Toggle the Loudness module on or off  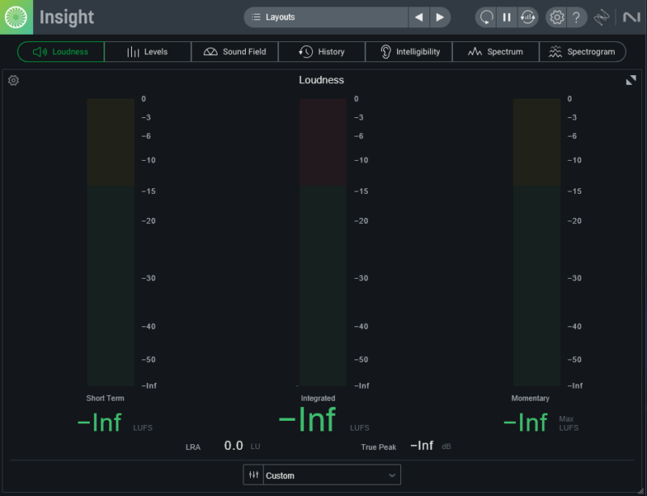click(x=61, y=52)
